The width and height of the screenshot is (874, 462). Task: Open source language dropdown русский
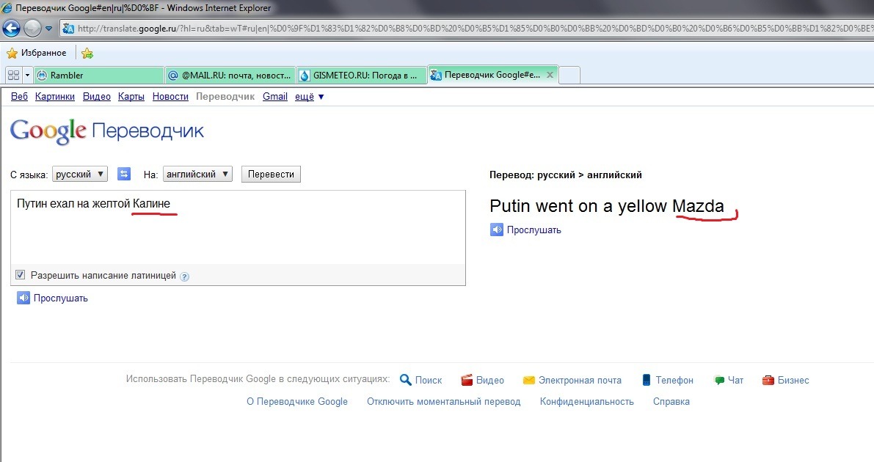click(80, 174)
